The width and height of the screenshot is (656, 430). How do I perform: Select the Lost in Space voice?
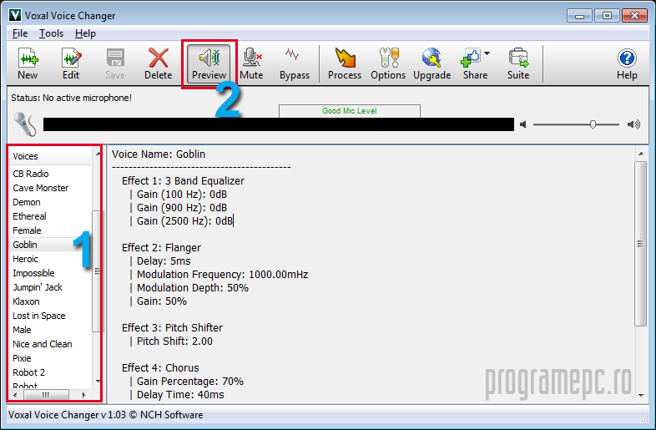[50, 316]
